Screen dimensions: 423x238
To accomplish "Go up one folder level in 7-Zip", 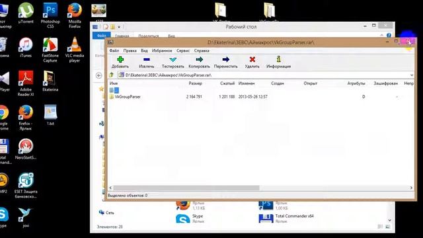I will coord(112,75).
